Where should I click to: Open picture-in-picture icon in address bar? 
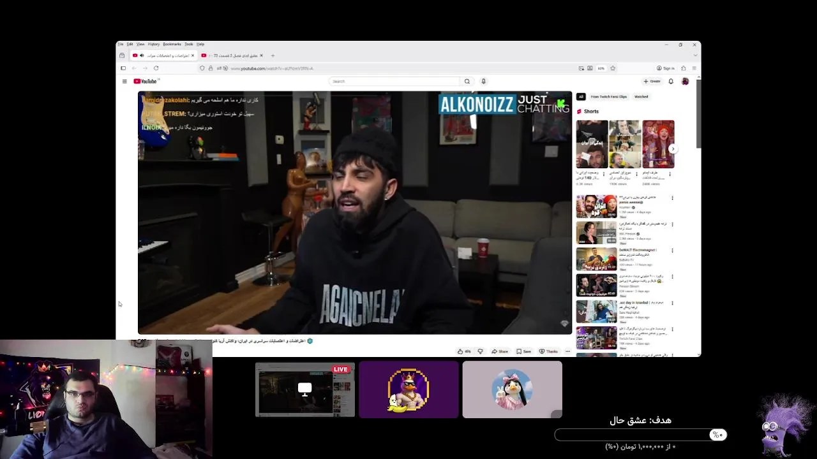581,68
